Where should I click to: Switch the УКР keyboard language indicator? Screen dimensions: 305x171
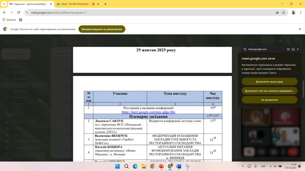pos(263,166)
